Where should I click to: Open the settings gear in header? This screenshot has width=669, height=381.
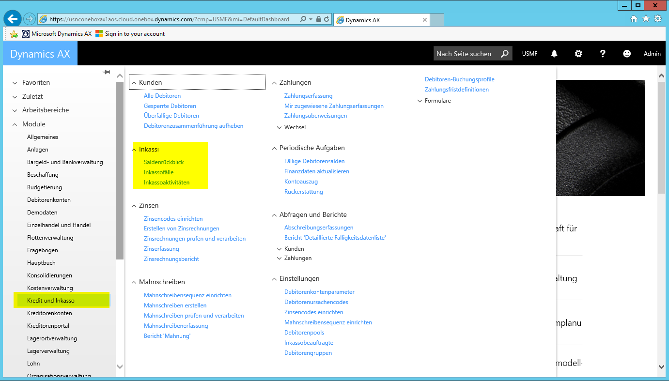pos(578,54)
